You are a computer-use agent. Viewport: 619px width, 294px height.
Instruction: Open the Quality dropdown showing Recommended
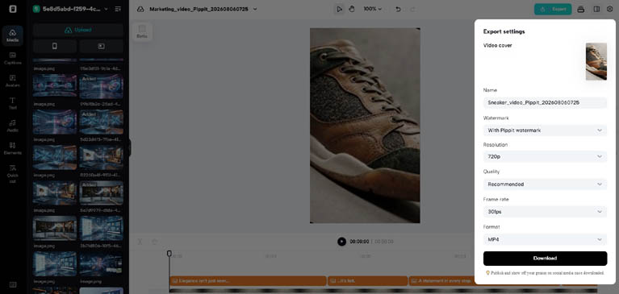point(545,184)
